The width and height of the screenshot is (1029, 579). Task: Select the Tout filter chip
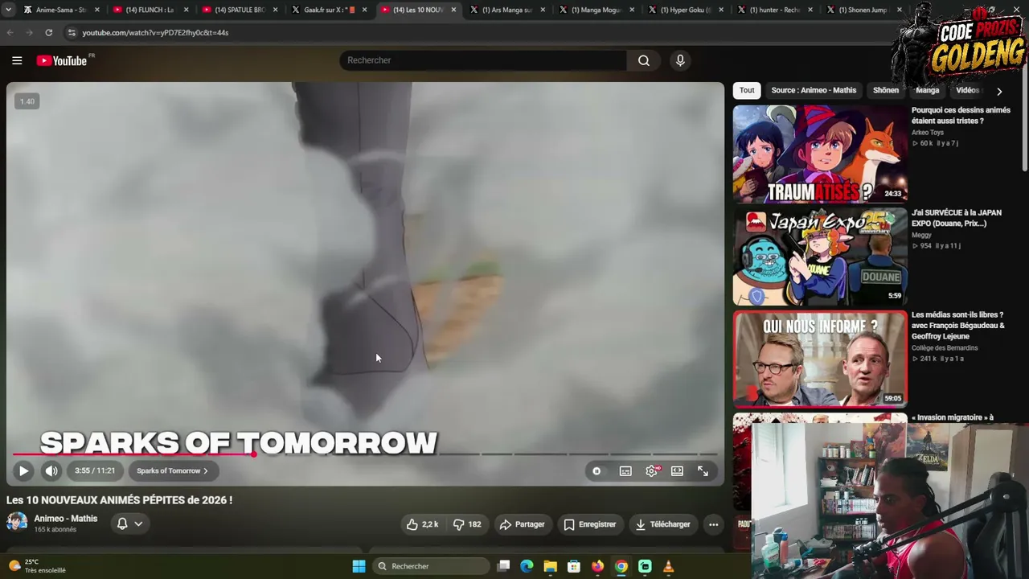747,91
